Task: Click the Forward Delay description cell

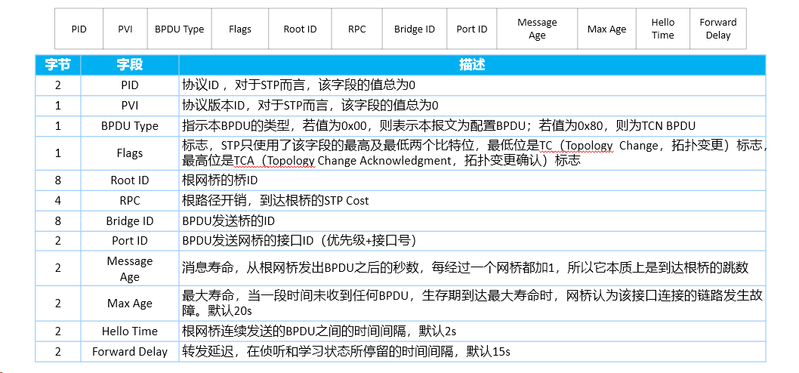Action: click(x=472, y=352)
